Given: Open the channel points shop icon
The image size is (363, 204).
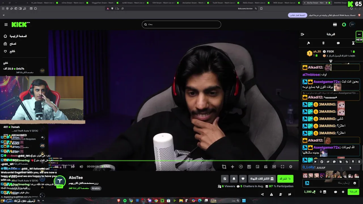Looking at the screenshot, I should coord(324,192).
